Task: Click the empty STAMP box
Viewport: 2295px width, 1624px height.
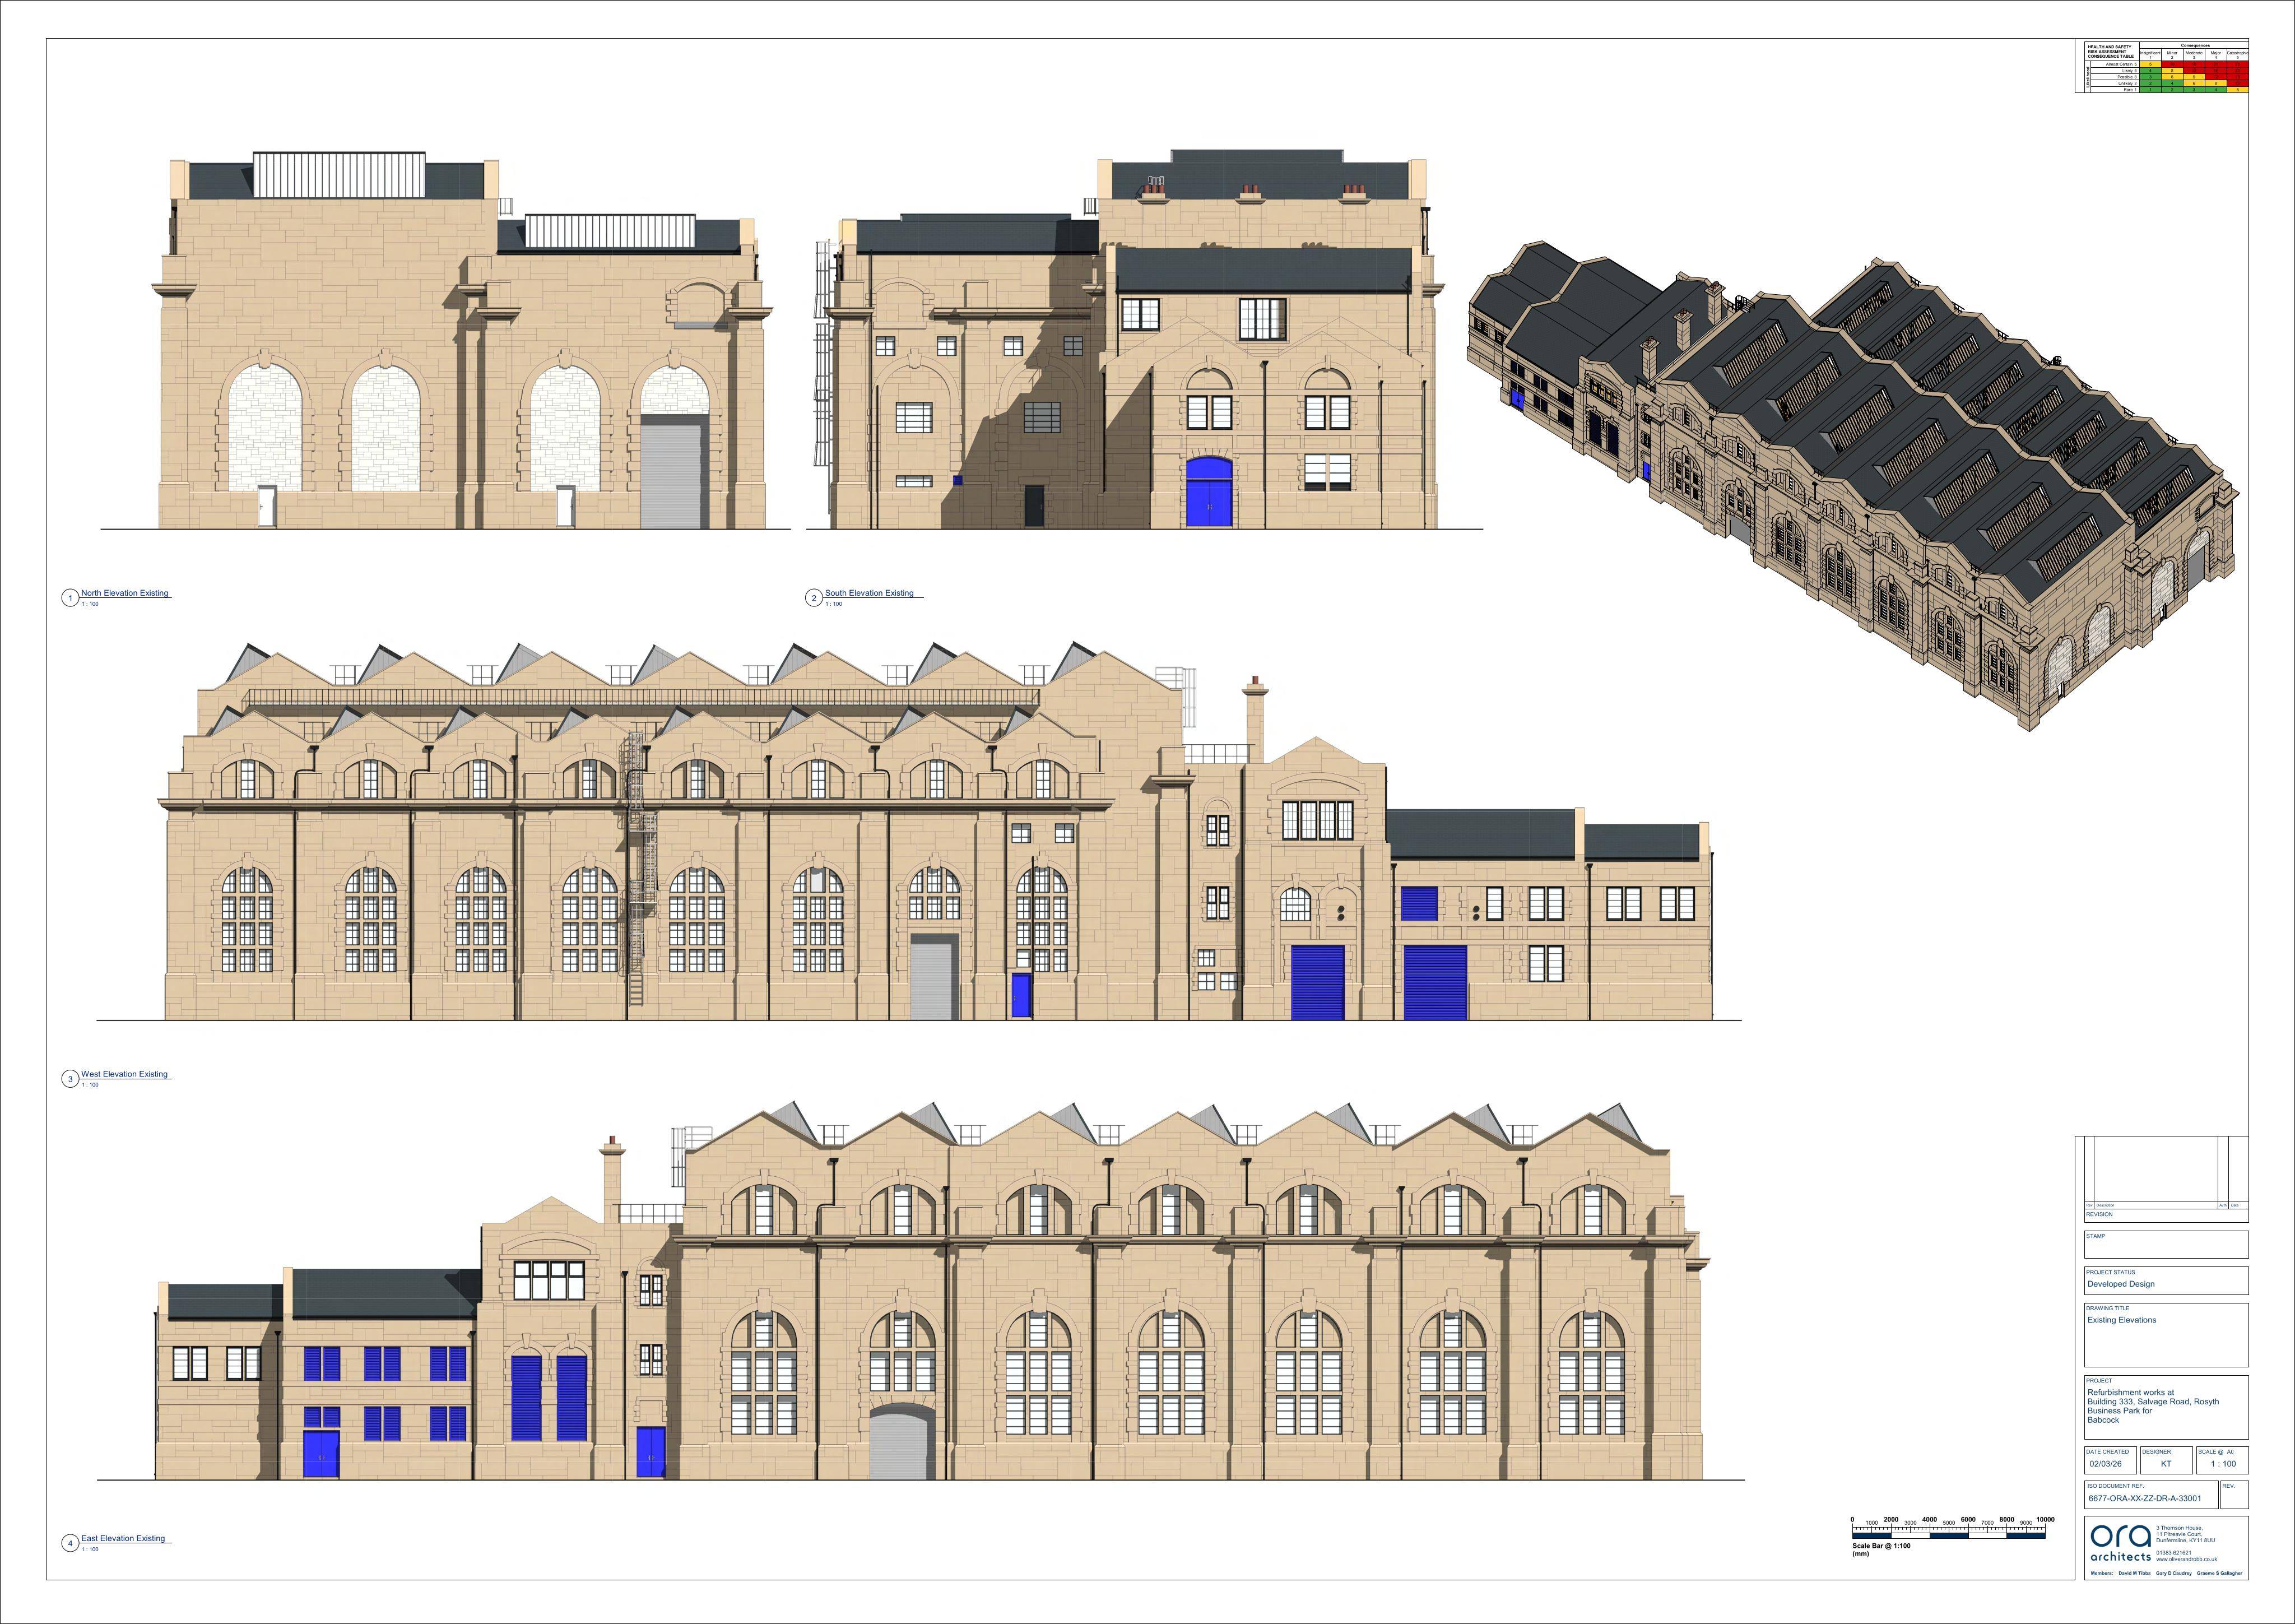Action: (x=2166, y=1244)
